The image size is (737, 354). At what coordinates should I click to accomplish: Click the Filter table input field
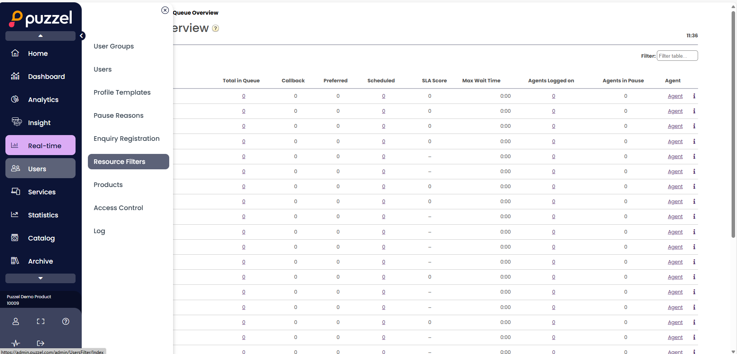677,56
